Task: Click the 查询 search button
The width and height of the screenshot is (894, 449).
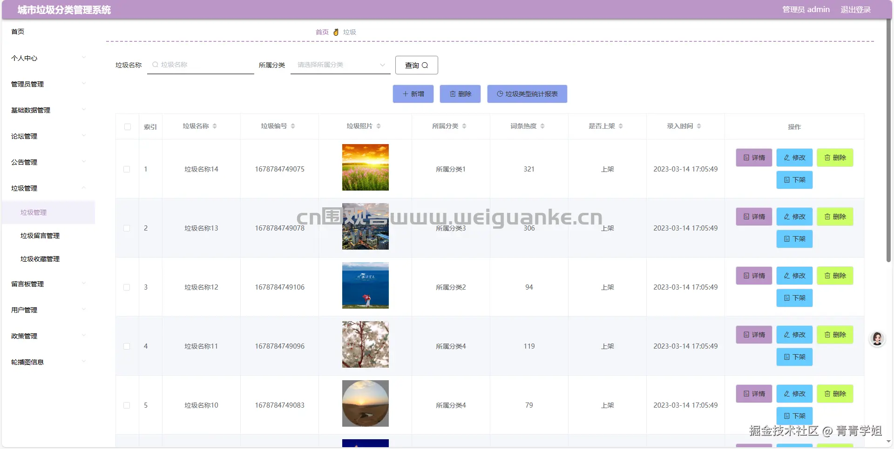Action: tap(417, 65)
